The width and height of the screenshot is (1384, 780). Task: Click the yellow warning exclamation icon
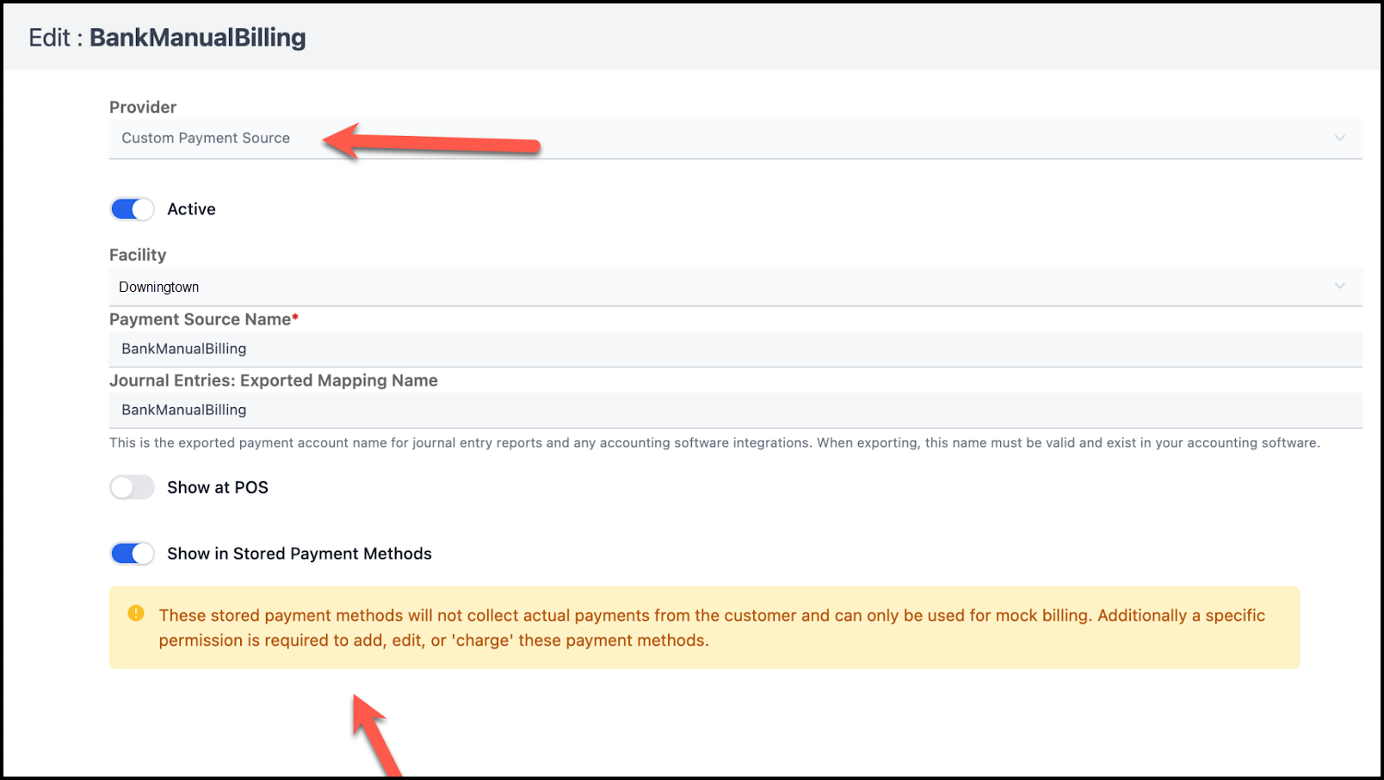tap(136, 613)
